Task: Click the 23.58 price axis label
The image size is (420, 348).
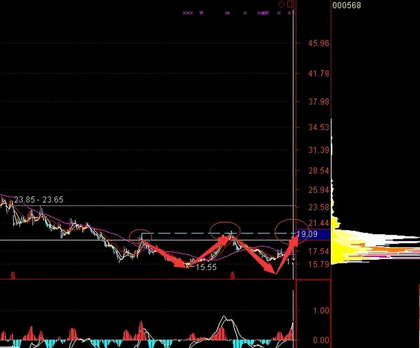Action: pyautogui.click(x=319, y=207)
